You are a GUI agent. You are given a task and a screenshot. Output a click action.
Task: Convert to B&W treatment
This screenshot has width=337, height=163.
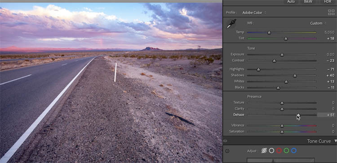[308, 2]
